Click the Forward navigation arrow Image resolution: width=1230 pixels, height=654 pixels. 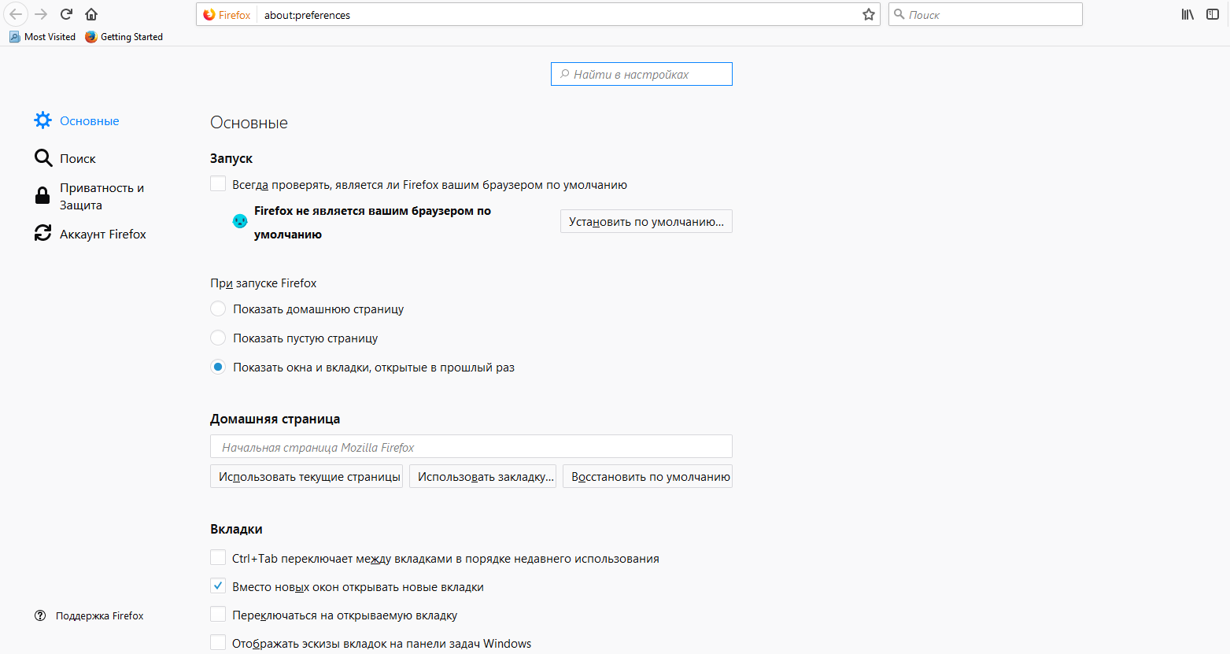(x=41, y=14)
